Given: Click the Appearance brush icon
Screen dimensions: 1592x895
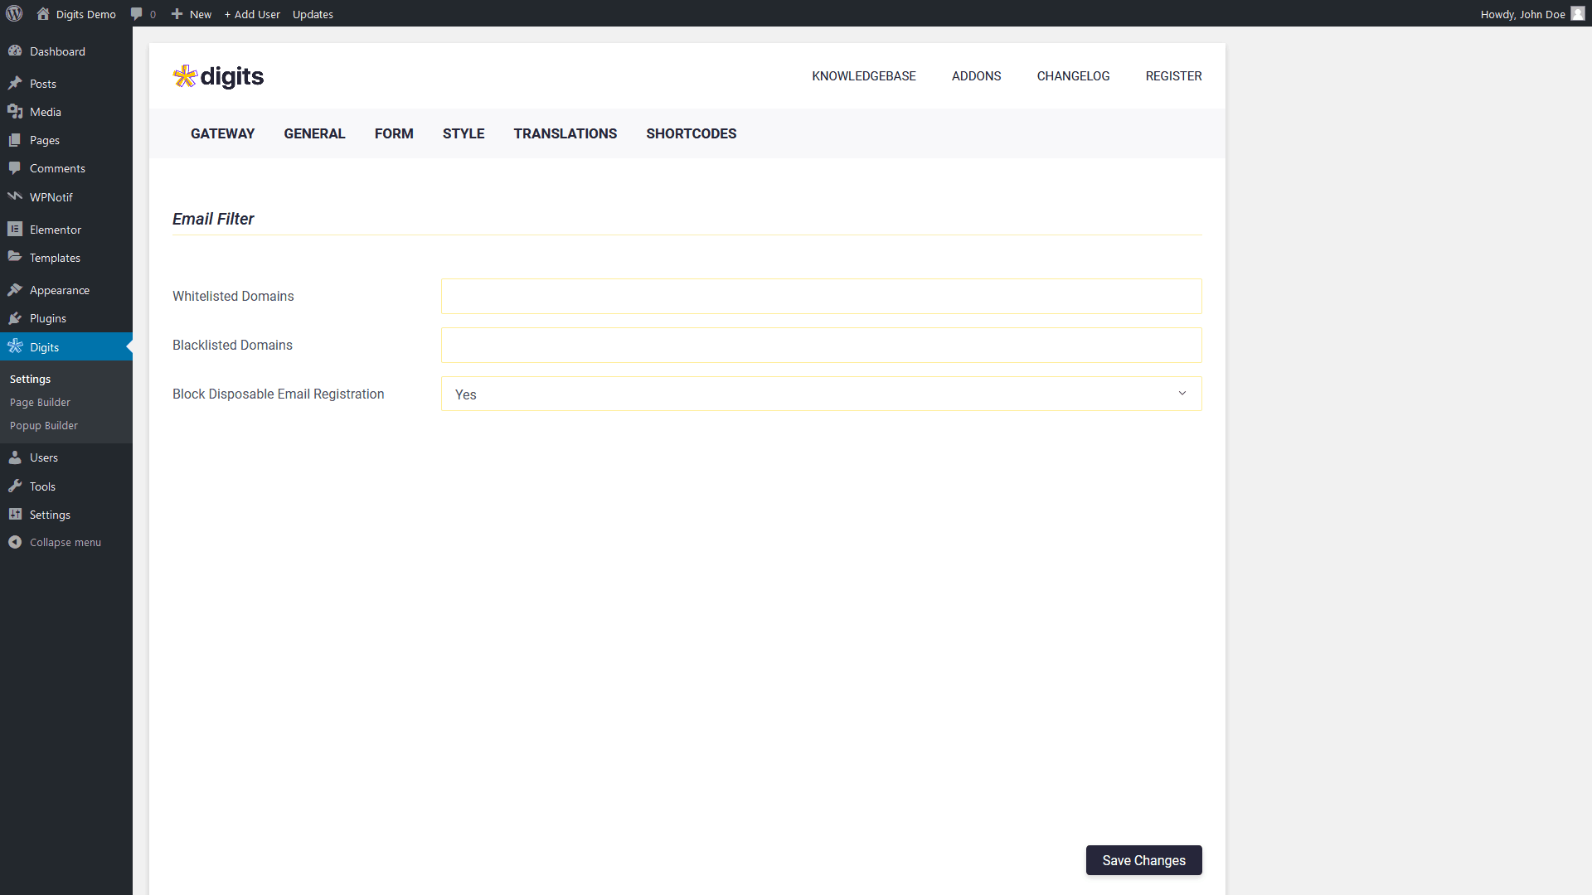Looking at the screenshot, I should click(15, 289).
